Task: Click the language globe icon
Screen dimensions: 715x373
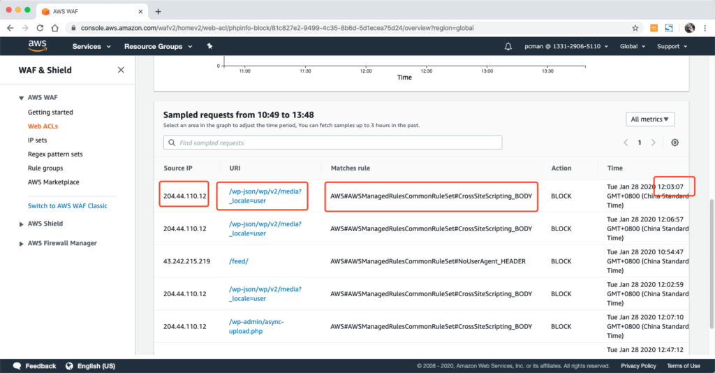Action: coord(69,366)
